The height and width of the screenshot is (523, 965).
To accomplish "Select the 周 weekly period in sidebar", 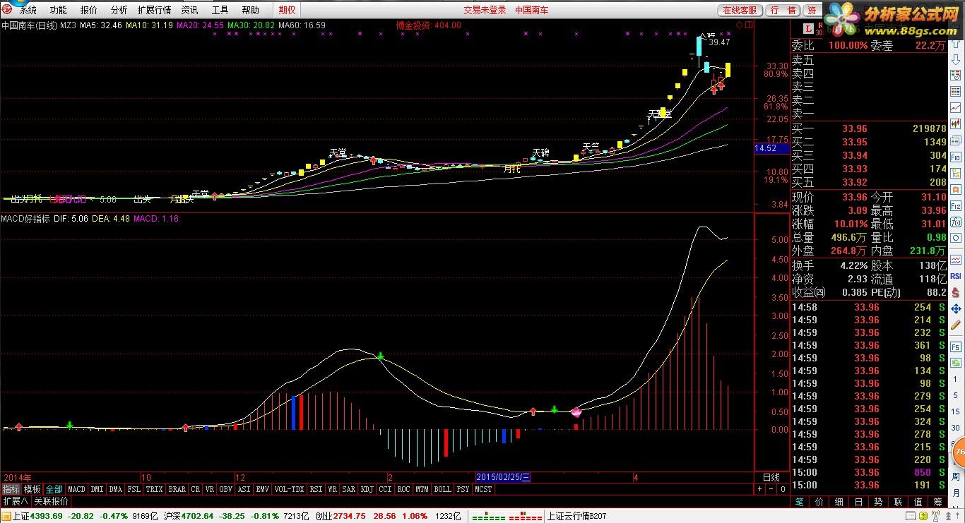I will (956, 476).
